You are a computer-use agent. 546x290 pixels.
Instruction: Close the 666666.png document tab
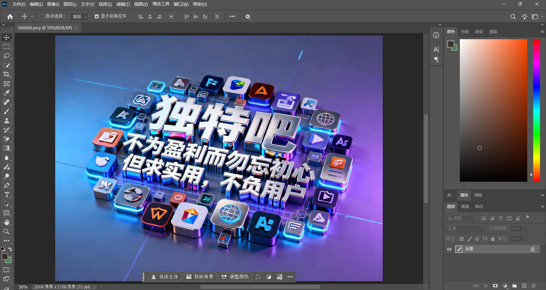[x=76, y=28]
